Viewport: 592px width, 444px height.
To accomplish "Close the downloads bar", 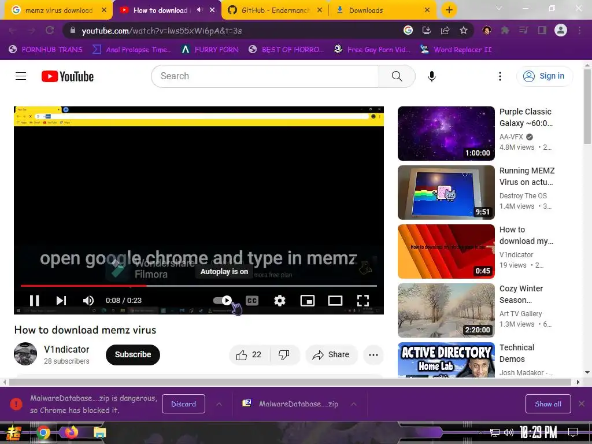I will click(x=582, y=404).
